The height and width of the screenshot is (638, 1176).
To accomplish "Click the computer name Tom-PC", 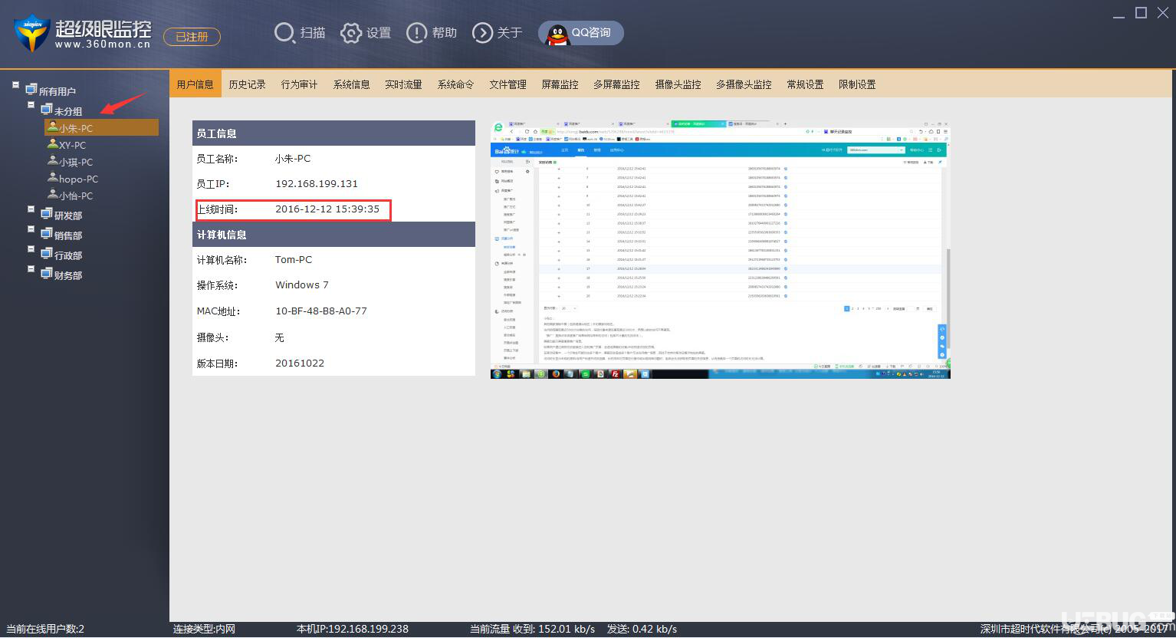I will [x=294, y=259].
